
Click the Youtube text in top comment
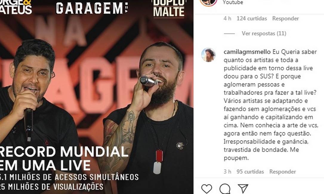(x=233, y=2)
